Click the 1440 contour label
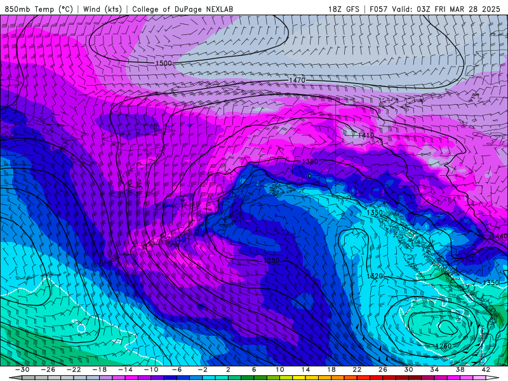This screenshot has height=381, width=508. pos(500,236)
